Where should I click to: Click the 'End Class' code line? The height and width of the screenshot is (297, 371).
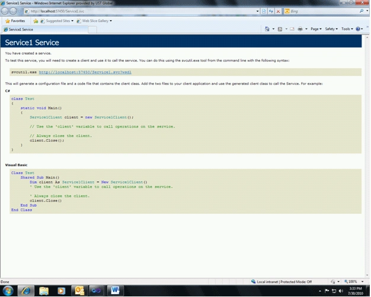pyautogui.click(x=21, y=210)
